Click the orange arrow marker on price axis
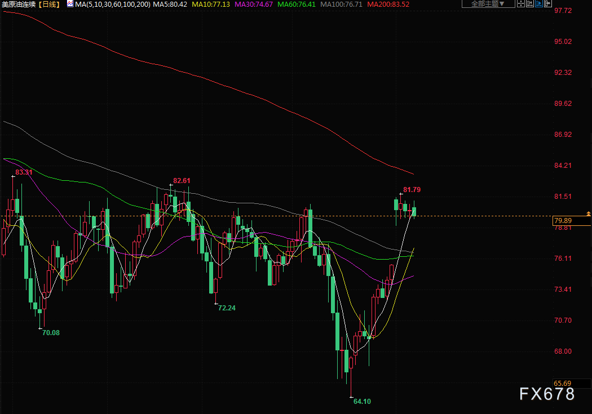 pyautogui.click(x=588, y=214)
